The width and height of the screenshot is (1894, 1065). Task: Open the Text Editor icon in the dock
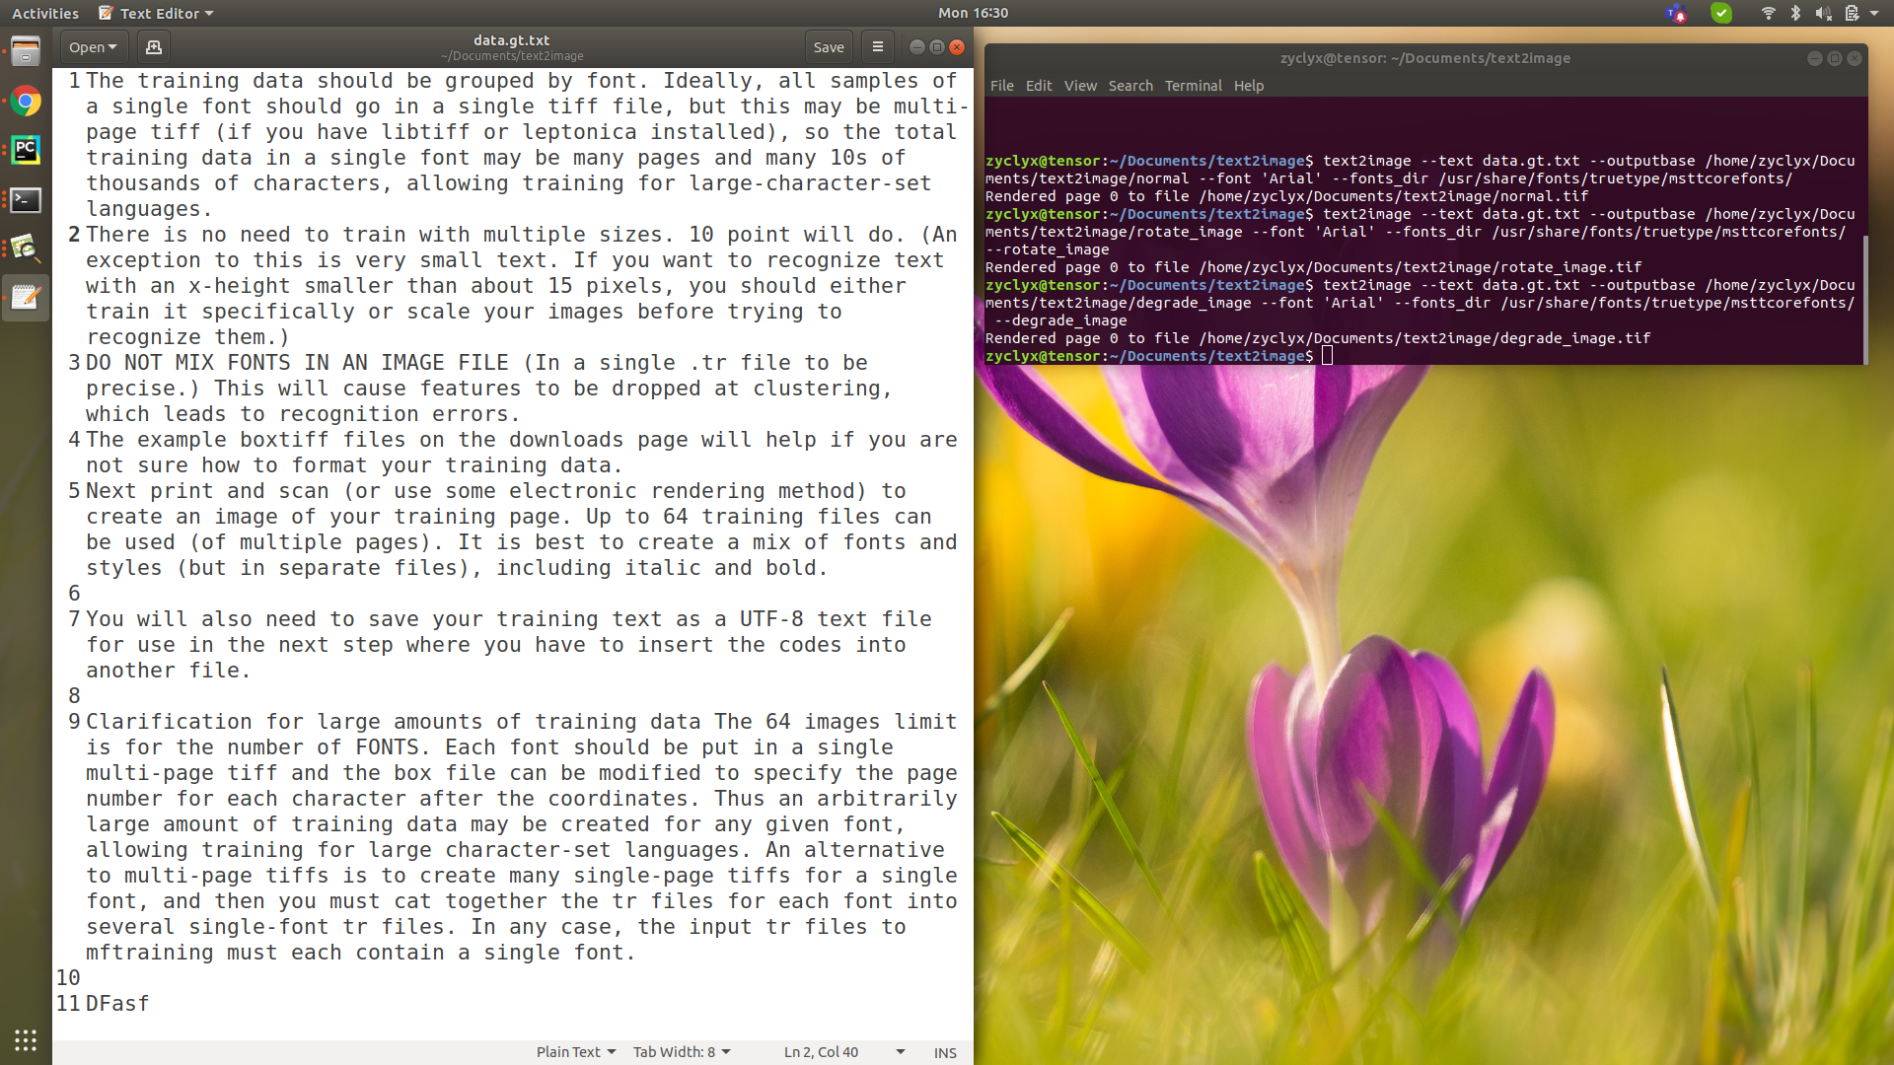(x=25, y=297)
